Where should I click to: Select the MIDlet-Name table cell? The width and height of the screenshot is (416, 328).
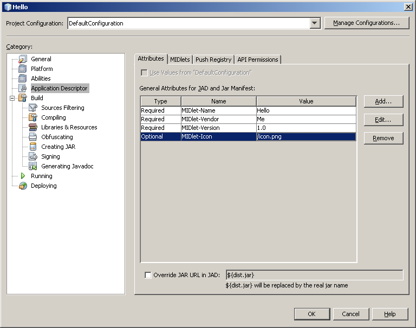pyautogui.click(x=219, y=110)
